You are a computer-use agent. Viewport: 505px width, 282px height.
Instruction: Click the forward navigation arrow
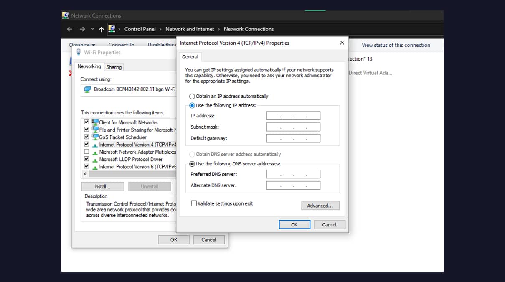82,29
